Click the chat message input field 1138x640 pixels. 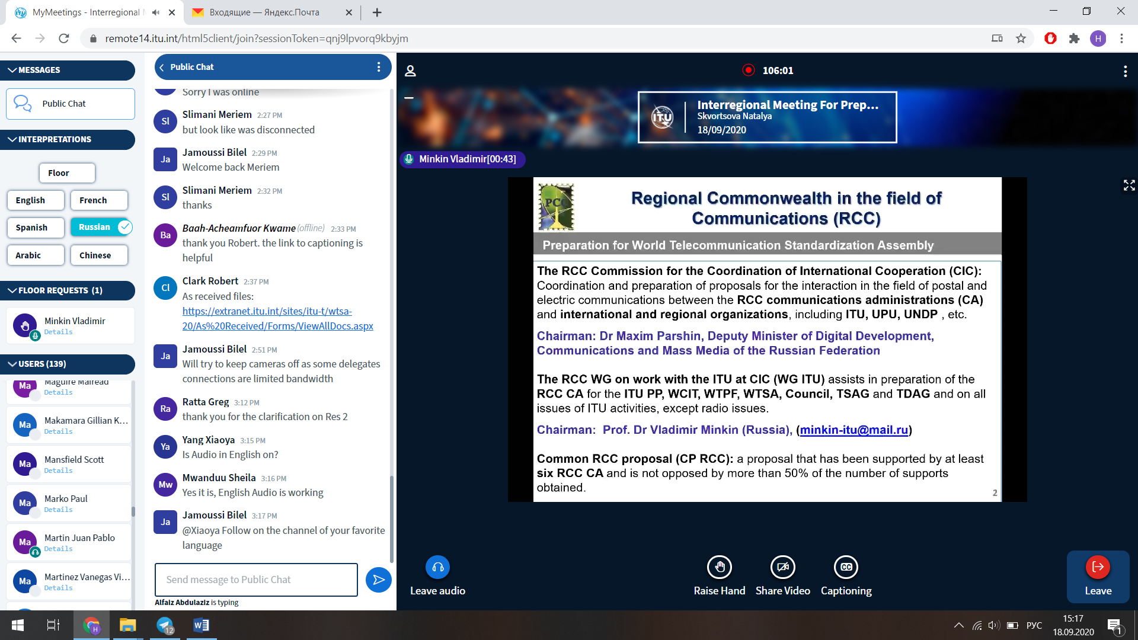click(x=256, y=580)
